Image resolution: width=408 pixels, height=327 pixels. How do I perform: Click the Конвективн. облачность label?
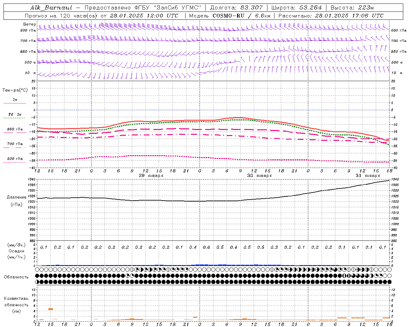[16, 302]
